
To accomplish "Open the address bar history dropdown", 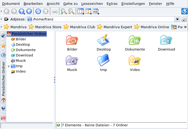I will pos(177,19).
